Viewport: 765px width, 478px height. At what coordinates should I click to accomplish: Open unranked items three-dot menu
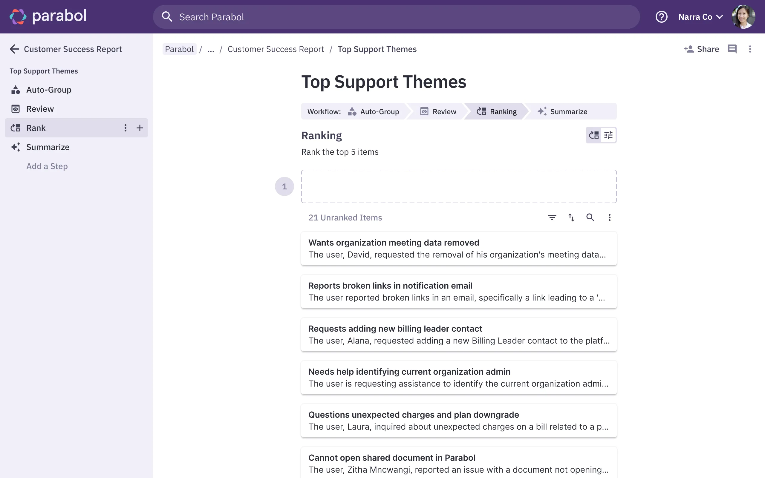(x=610, y=217)
